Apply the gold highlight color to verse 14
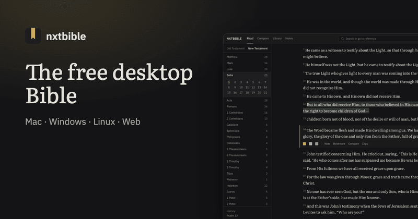Screen dimensions: 418x219 click(305, 144)
